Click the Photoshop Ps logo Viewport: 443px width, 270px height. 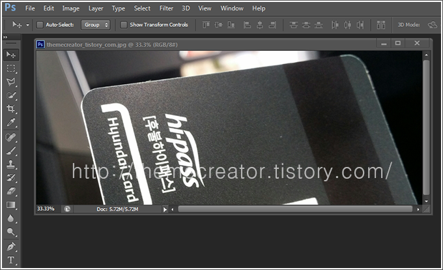point(10,7)
